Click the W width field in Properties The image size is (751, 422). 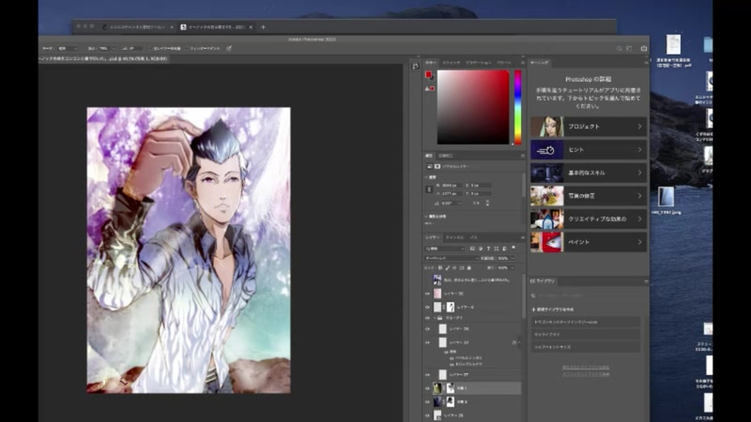pyautogui.click(x=451, y=185)
